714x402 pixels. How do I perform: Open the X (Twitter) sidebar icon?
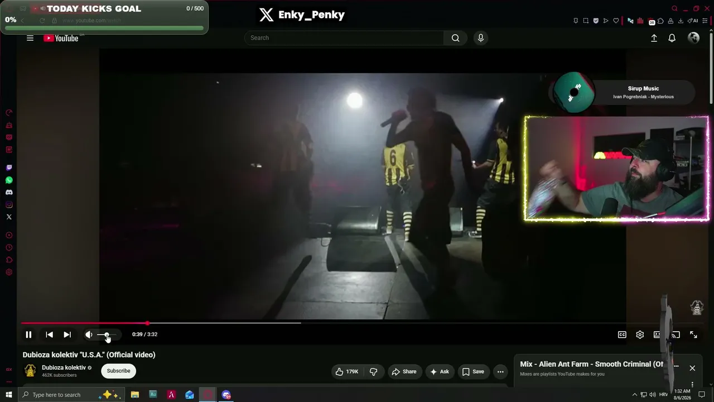point(9,217)
